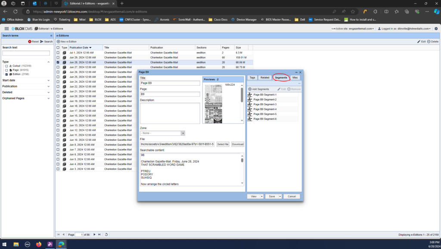Image resolution: width=441 pixels, height=249 pixels.
Task: Open the Save button dropdown arrow
Action: point(280,196)
